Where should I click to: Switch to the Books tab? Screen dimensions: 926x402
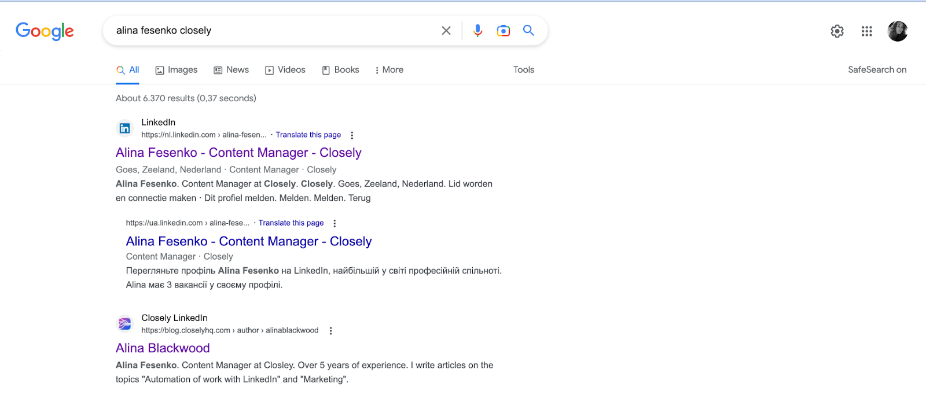pos(341,70)
